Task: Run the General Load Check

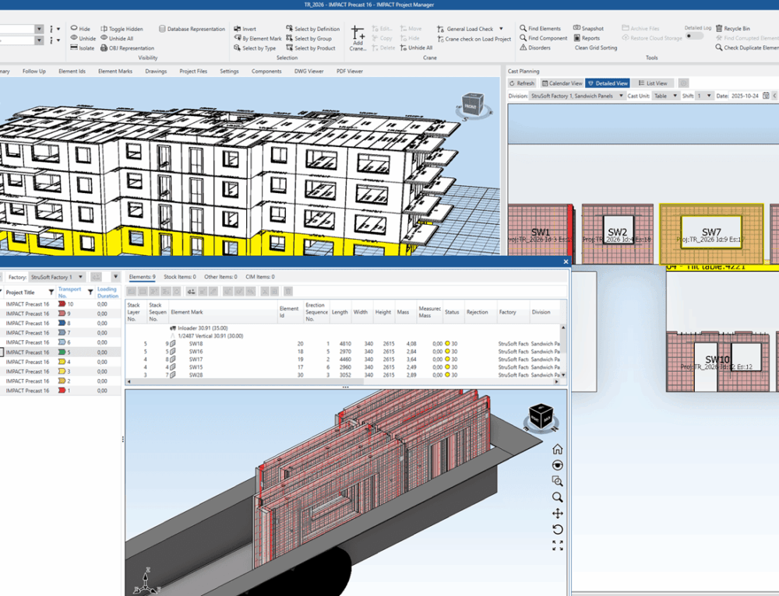Action: [465, 29]
